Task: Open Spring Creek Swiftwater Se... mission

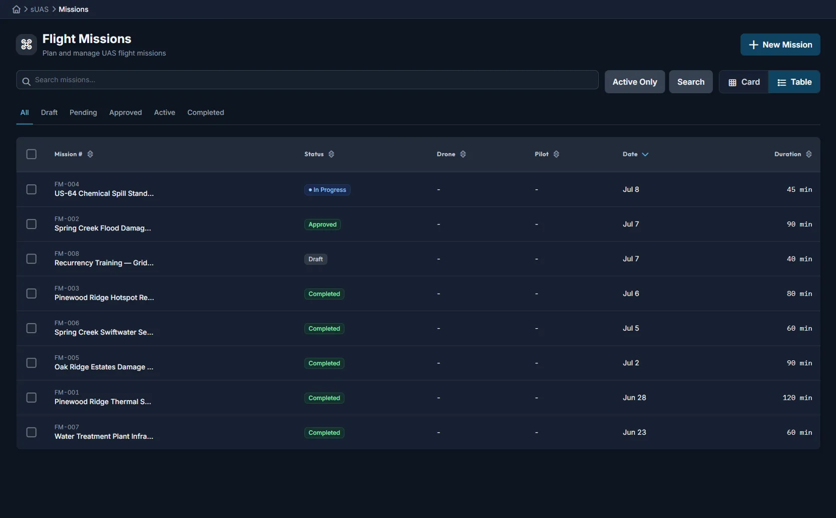Action: [104, 332]
